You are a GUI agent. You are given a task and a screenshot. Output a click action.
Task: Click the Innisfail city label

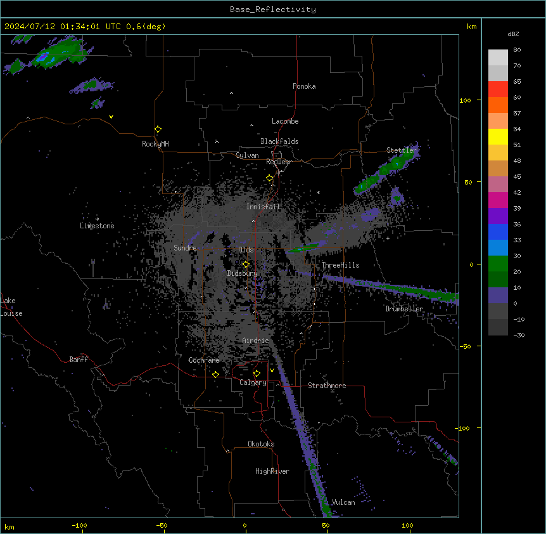(263, 207)
